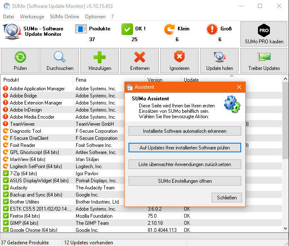The width and height of the screenshot is (289, 246).
Task: Click green check icon beside Firefox
Action: pos(5,216)
